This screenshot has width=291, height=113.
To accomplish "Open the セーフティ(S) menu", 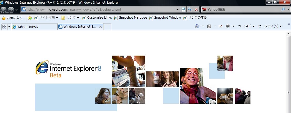I will point(270,26).
